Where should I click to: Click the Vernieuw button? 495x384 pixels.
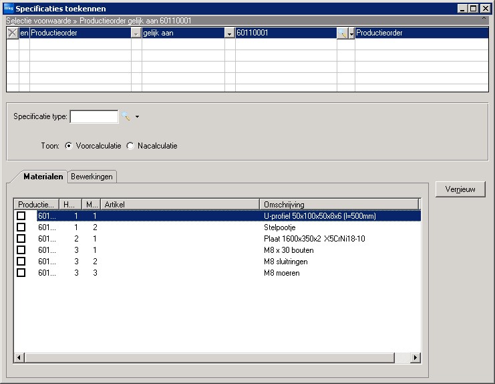(x=460, y=189)
